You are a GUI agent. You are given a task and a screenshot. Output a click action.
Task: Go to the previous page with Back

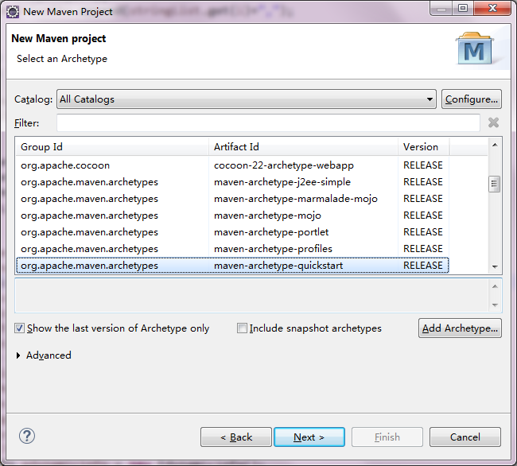pyautogui.click(x=236, y=437)
